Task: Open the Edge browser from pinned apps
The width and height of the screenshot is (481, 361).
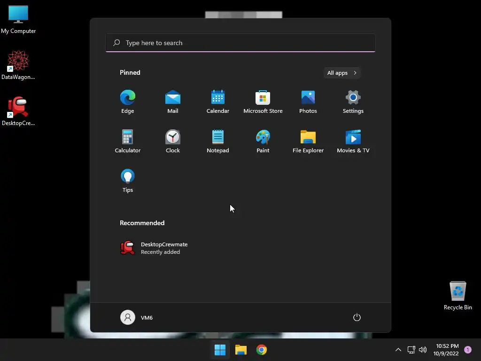Action: point(128,102)
